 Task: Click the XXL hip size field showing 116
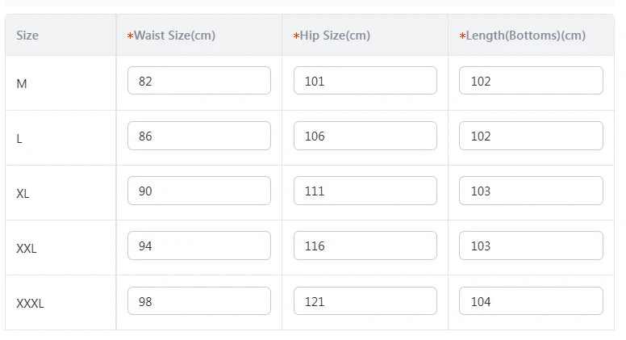coord(365,246)
